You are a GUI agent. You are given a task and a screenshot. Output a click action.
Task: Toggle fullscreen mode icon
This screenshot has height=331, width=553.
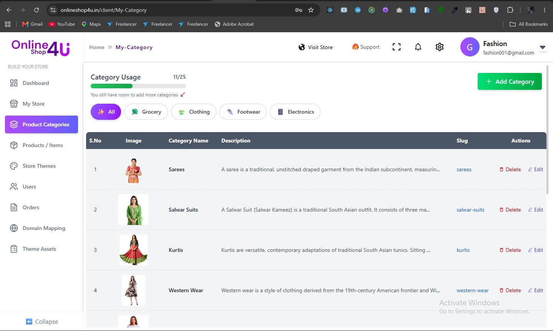point(397,47)
